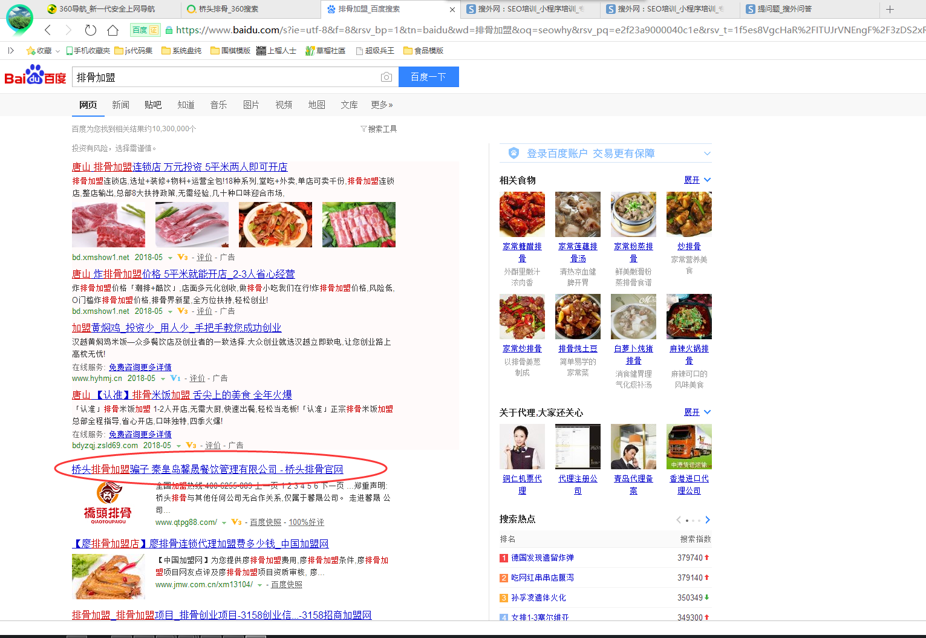Open the 廖排骨加盟店 result link
This screenshot has height=638, width=926.
(x=200, y=544)
